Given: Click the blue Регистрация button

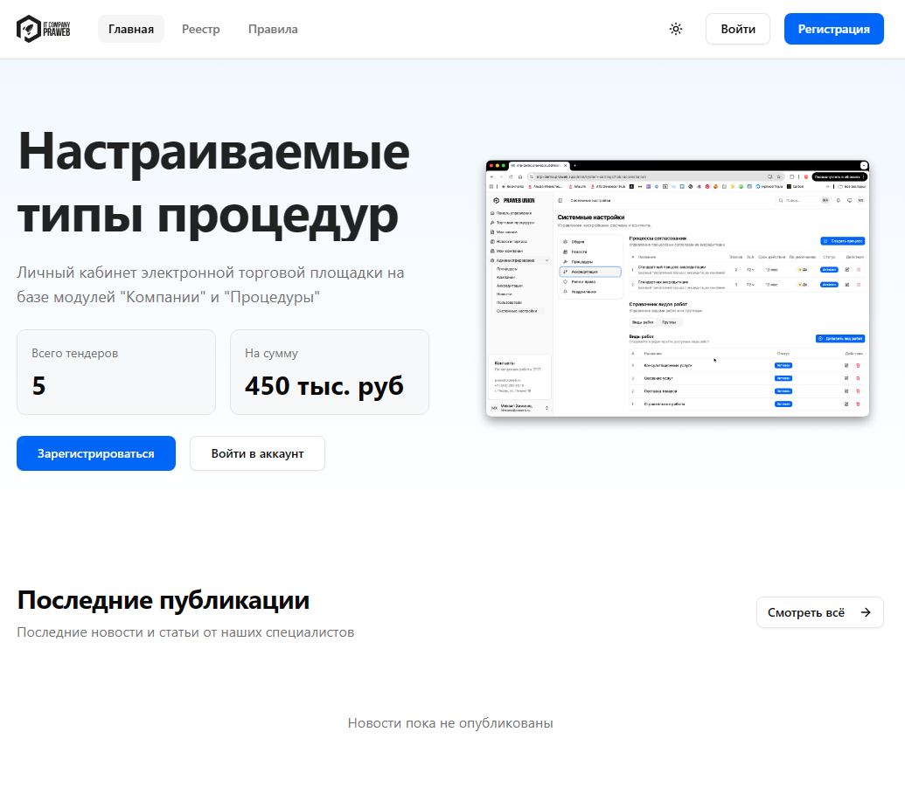Looking at the screenshot, I should 833,29.
